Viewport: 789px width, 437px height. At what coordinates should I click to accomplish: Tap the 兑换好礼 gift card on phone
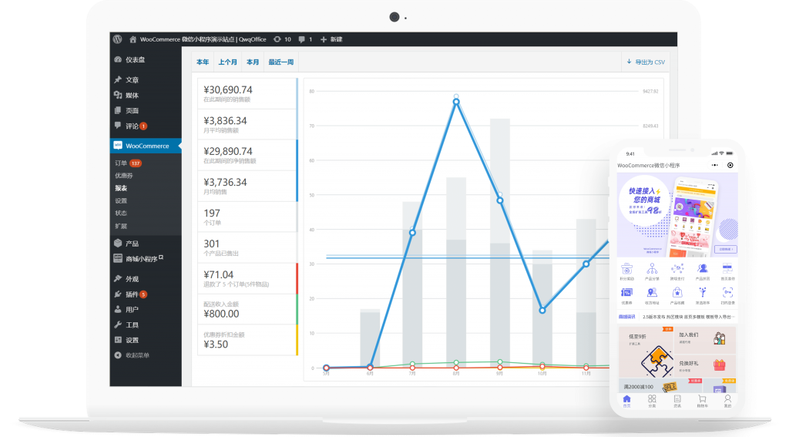[x=706, y=365]
